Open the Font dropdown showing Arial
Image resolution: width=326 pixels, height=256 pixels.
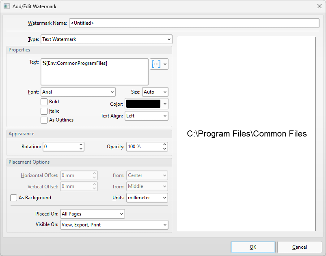[x=78, y=92]
